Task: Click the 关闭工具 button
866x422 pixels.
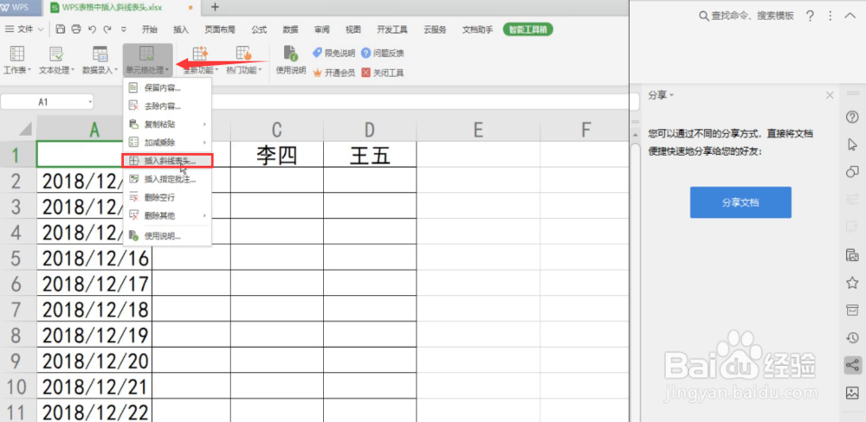Action: [382, 73]
